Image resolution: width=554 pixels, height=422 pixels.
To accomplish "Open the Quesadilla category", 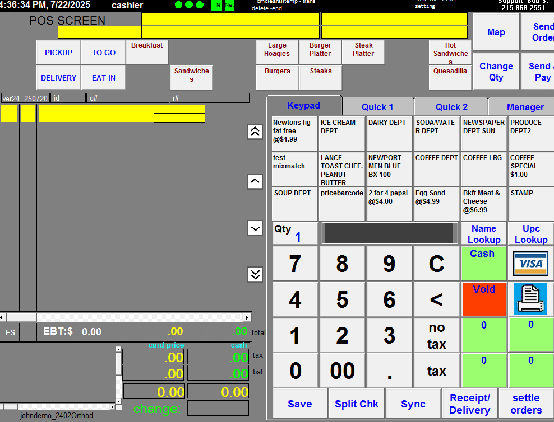I will [450, 78].
